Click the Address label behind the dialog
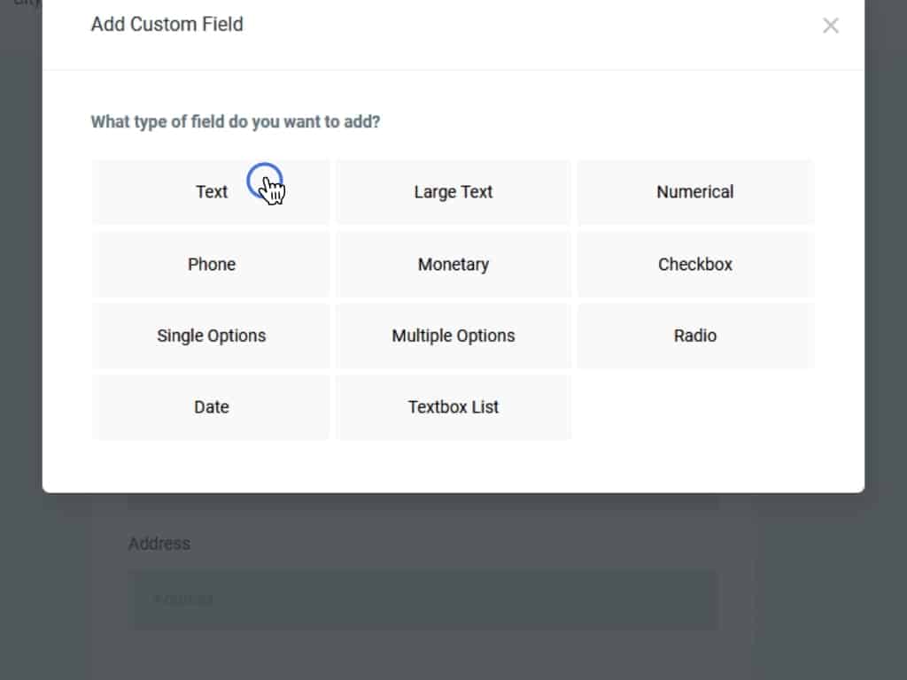The width and height of the screenshot is (907, 680). click(159, 544)
